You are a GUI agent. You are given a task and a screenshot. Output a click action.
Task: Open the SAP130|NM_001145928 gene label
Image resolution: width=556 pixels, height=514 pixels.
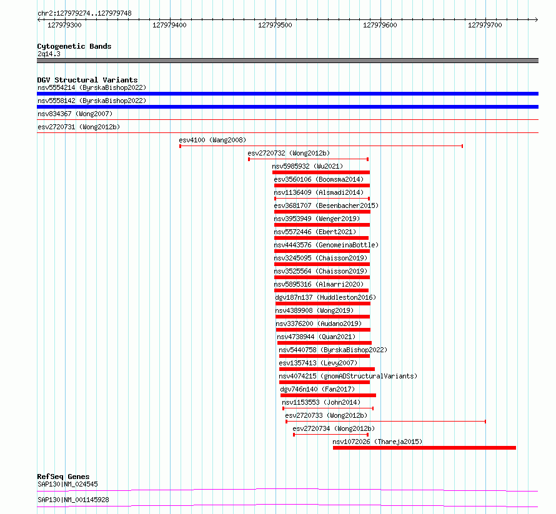pos(73,500)
